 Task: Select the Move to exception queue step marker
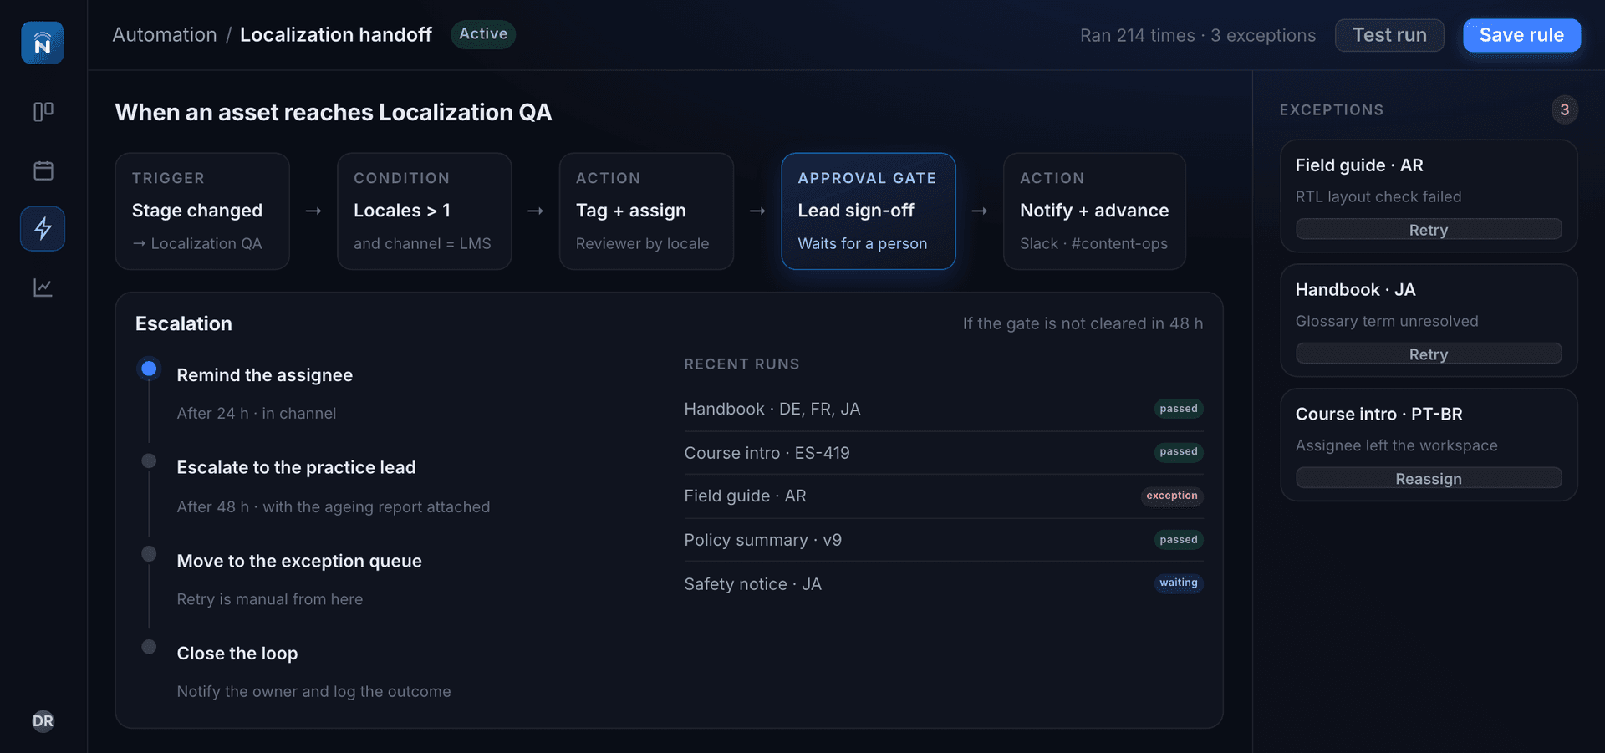pyautogui.click(x=149, y=554)
